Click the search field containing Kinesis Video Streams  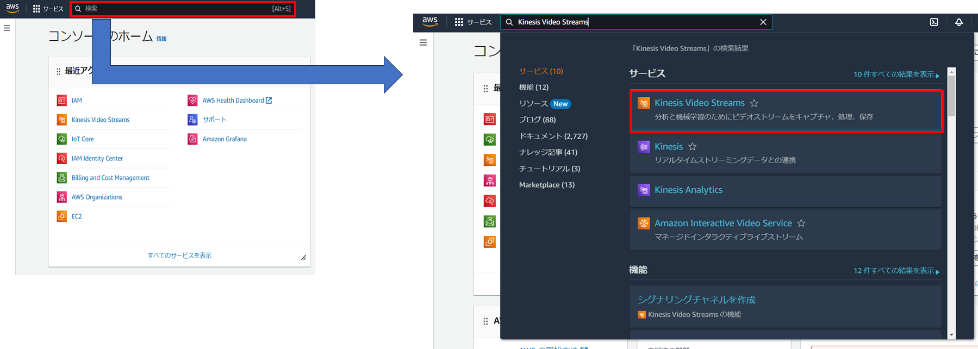pyautogui.click(x=636, y=22)
